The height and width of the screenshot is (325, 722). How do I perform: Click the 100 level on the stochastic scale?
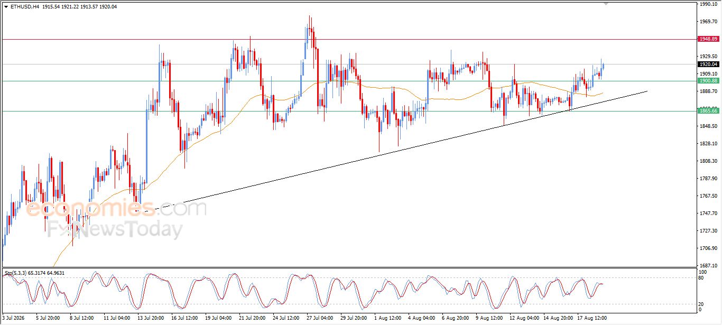tap(704, 272)
